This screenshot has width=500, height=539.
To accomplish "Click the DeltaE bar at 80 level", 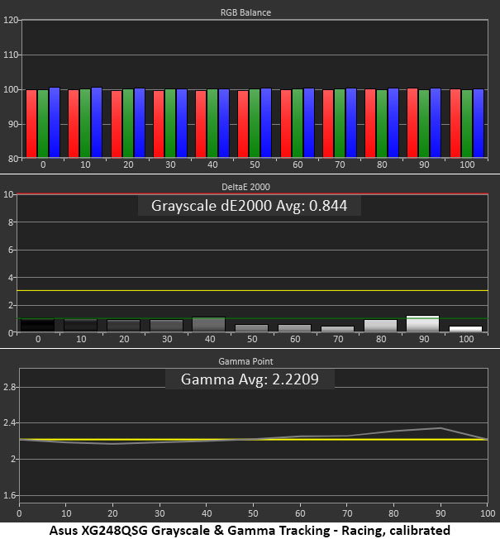I will tap(380, 326).
